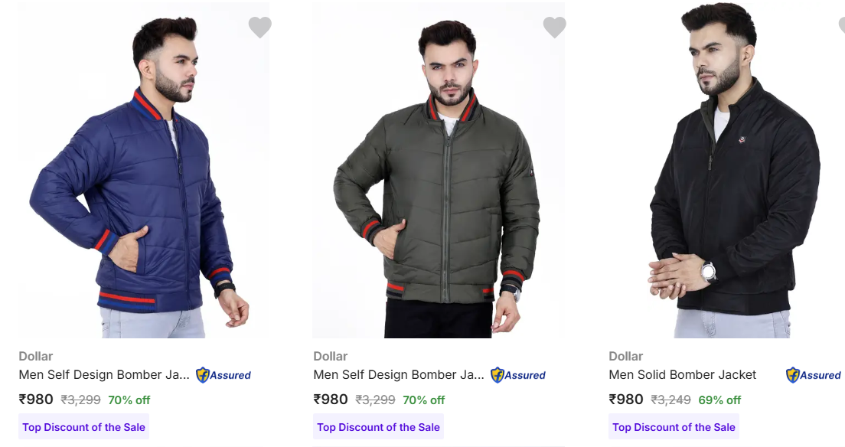Click the blue jacket's Men Self Design title
845x447 pixels.
(x=104, y=375)
